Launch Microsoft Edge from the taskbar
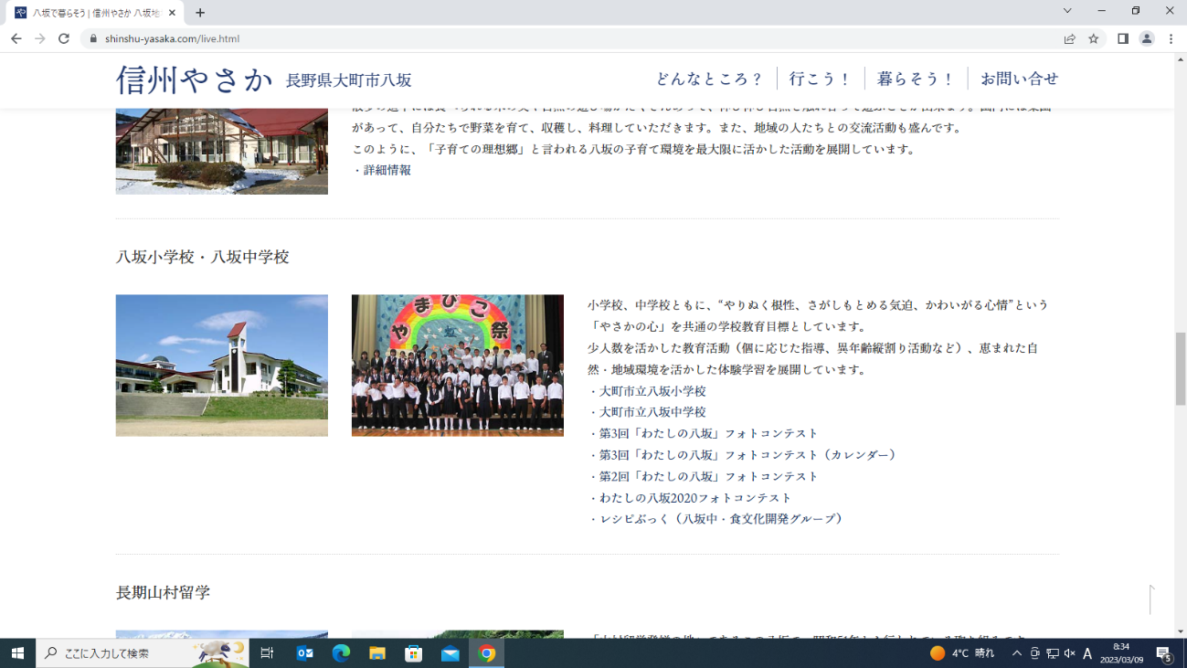This screenshot has width=1187, height=668. [342, 653]
